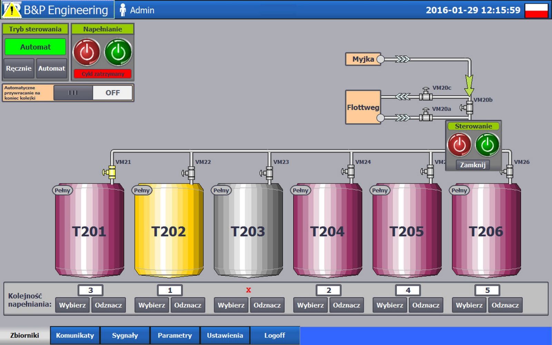Close the Sterowanie popup with Zamknij

[473, 165]
